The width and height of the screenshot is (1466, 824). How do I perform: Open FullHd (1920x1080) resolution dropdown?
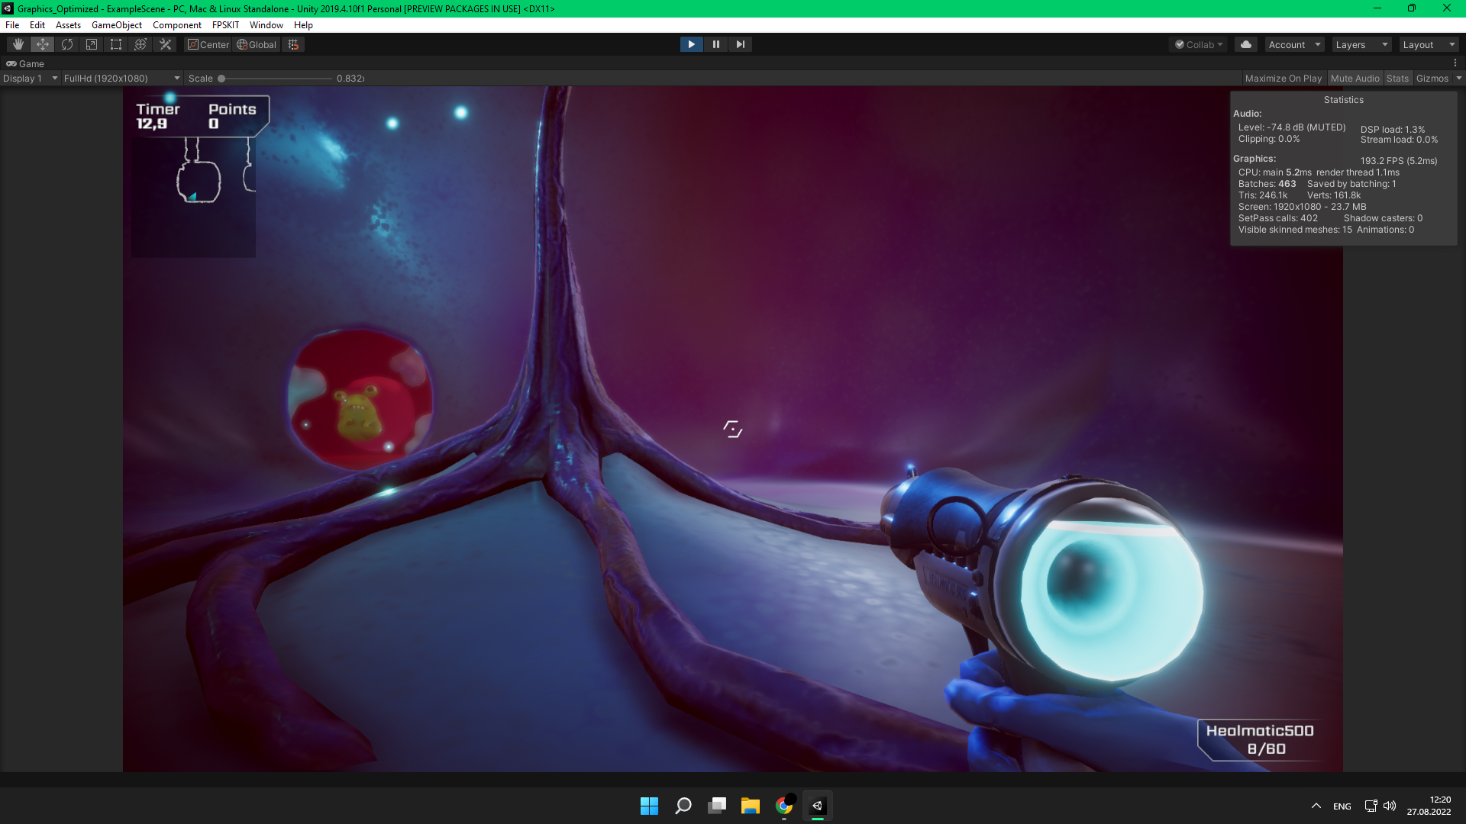tap(121, 78)
